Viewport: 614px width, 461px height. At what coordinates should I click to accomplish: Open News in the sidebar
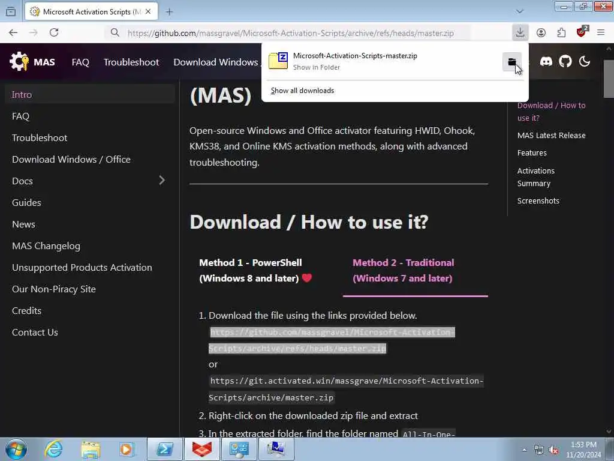tap(23, 224)
